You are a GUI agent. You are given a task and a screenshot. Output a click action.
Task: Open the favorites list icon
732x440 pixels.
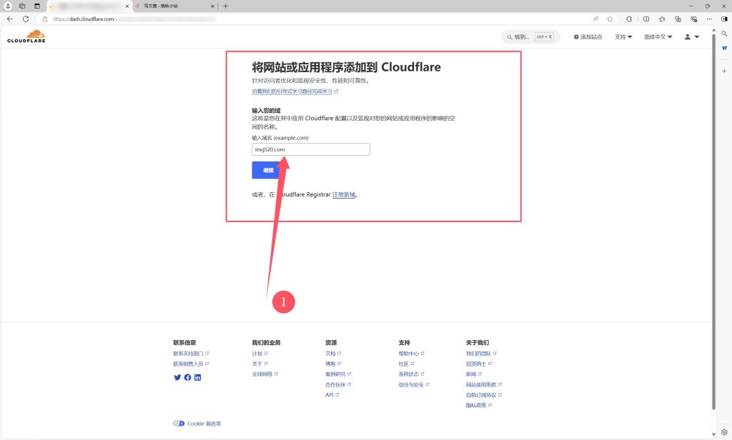662,19
